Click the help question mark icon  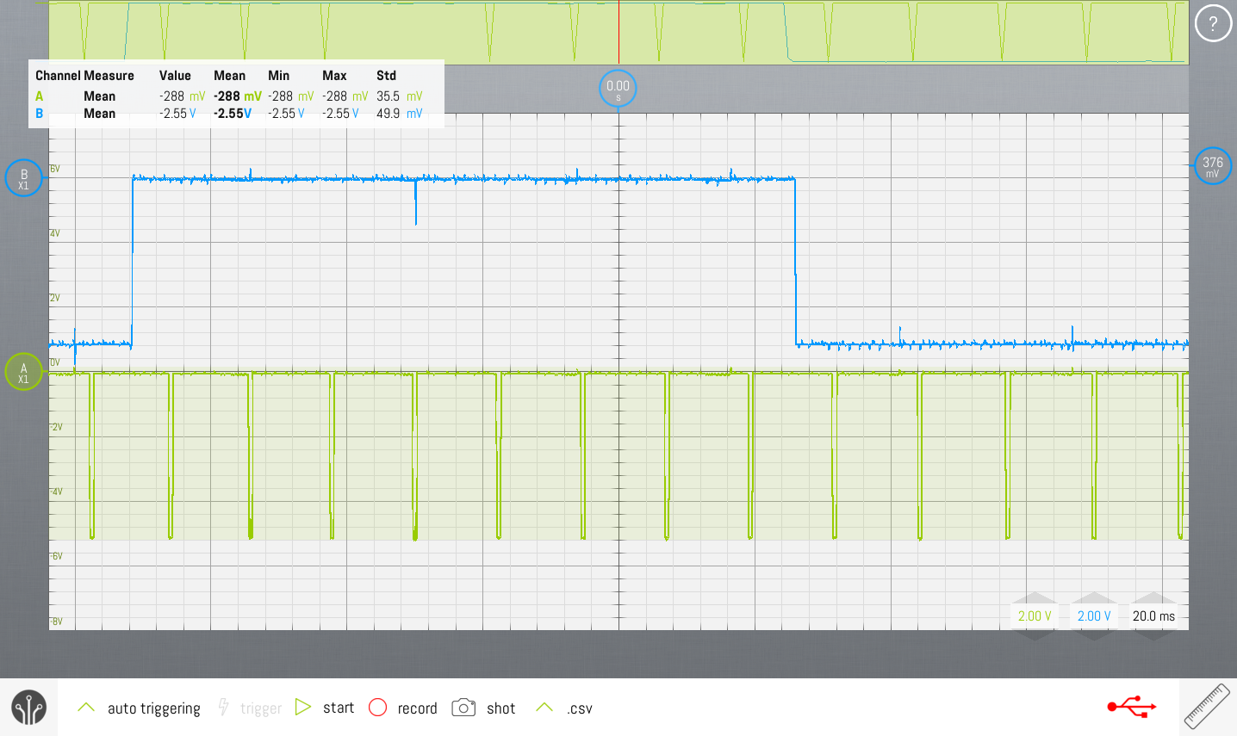click(x=1213, y=24)
